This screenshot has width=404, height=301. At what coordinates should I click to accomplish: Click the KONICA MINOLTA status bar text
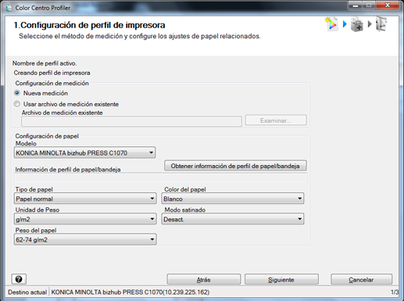(130, 292)
